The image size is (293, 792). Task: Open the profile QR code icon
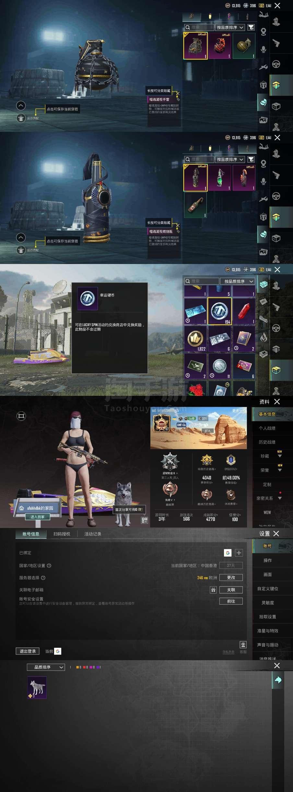pyautogui.click(x=145, y=520)
